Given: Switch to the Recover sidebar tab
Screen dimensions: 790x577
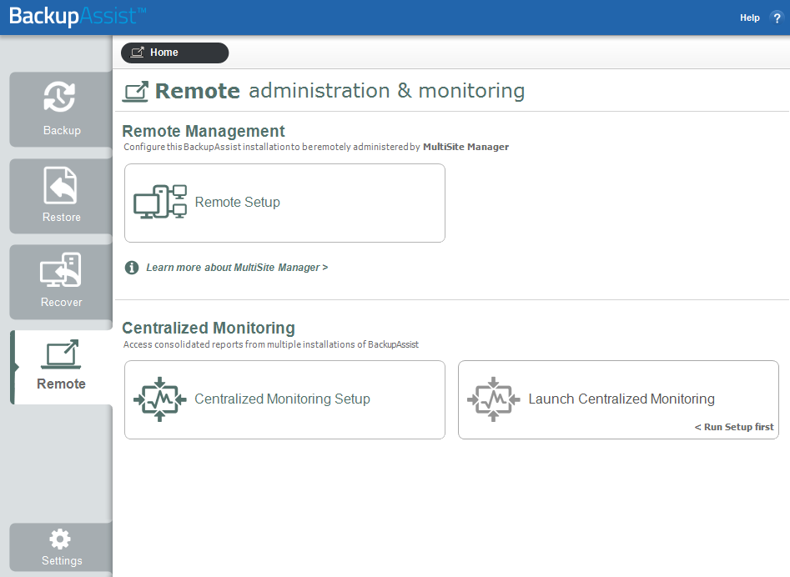Looking at the screenshot, I should (61, 282).
